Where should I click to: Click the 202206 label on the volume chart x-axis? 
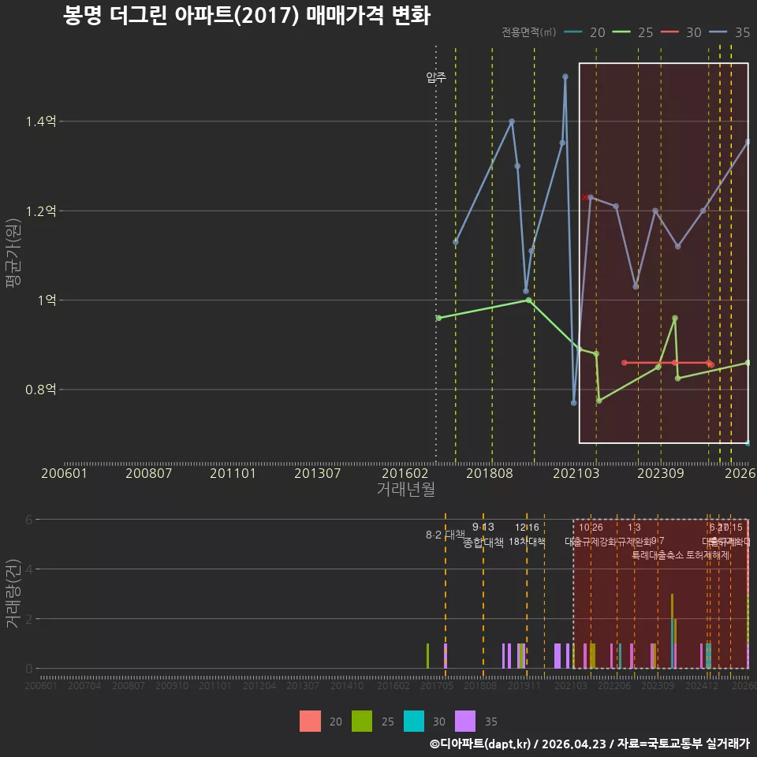[x=614, y=685]
